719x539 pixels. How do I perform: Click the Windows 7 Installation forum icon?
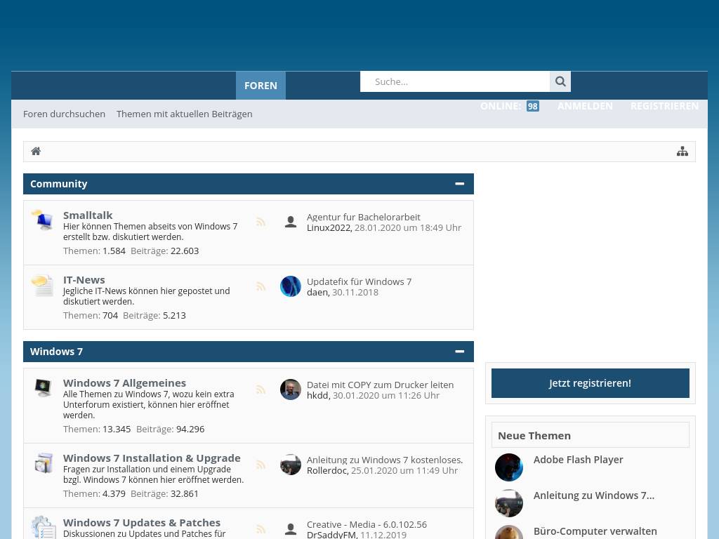click(x=43, y=463)
